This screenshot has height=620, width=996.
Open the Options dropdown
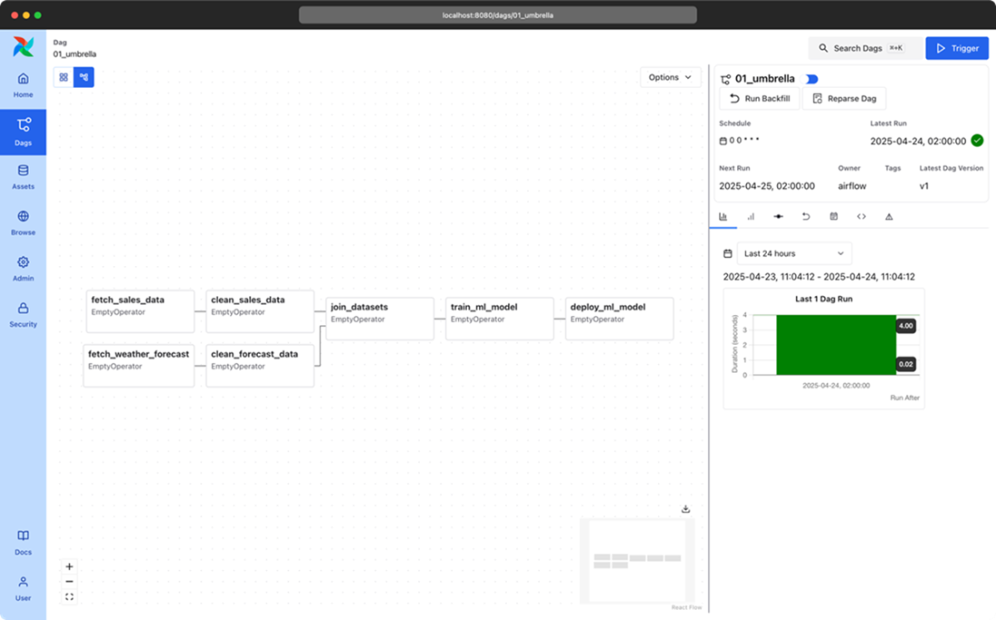coord(670,77)
